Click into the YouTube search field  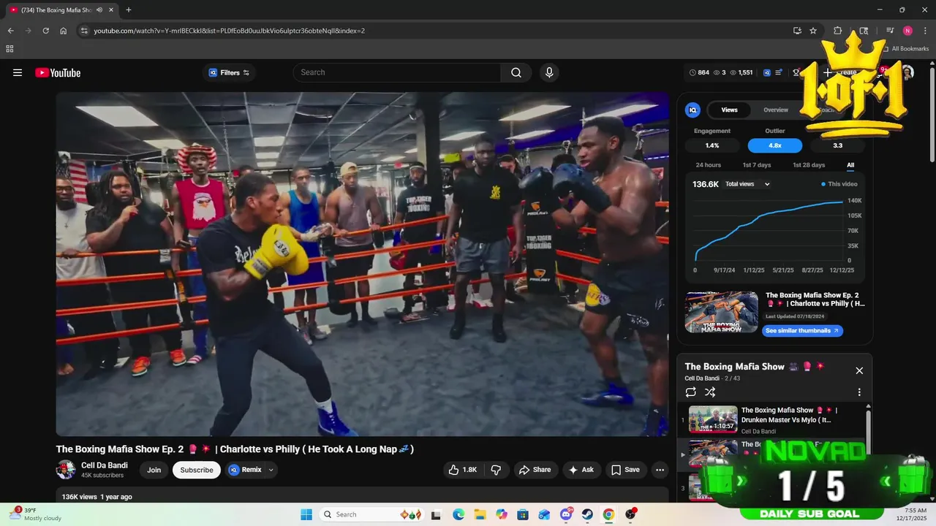397,72
